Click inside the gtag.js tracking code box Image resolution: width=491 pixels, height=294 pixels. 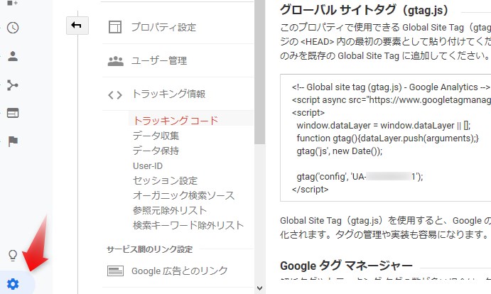(385, 138)
